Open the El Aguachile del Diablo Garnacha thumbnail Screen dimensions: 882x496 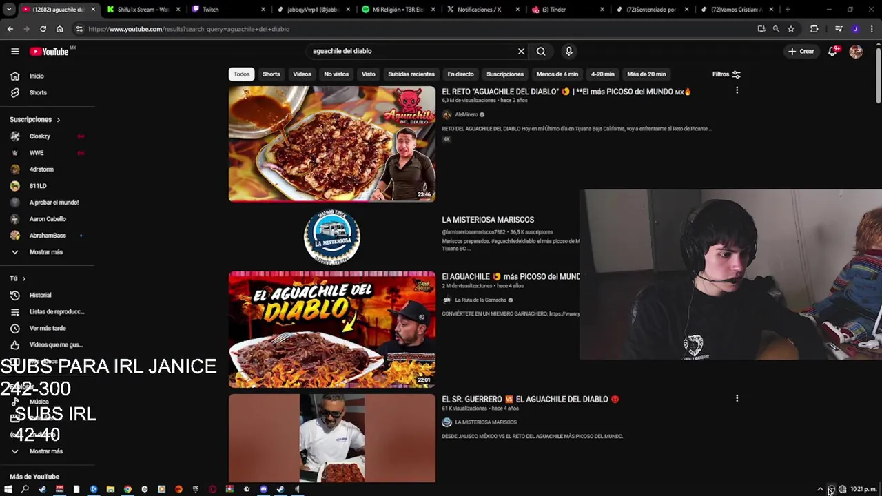[332, 329]
